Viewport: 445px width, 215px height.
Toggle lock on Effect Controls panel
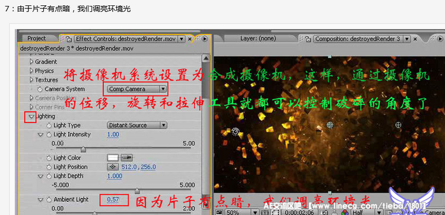point(68,39)
